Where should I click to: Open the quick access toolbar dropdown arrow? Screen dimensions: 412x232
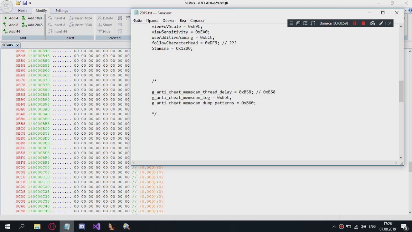click(x=30, y=3)
